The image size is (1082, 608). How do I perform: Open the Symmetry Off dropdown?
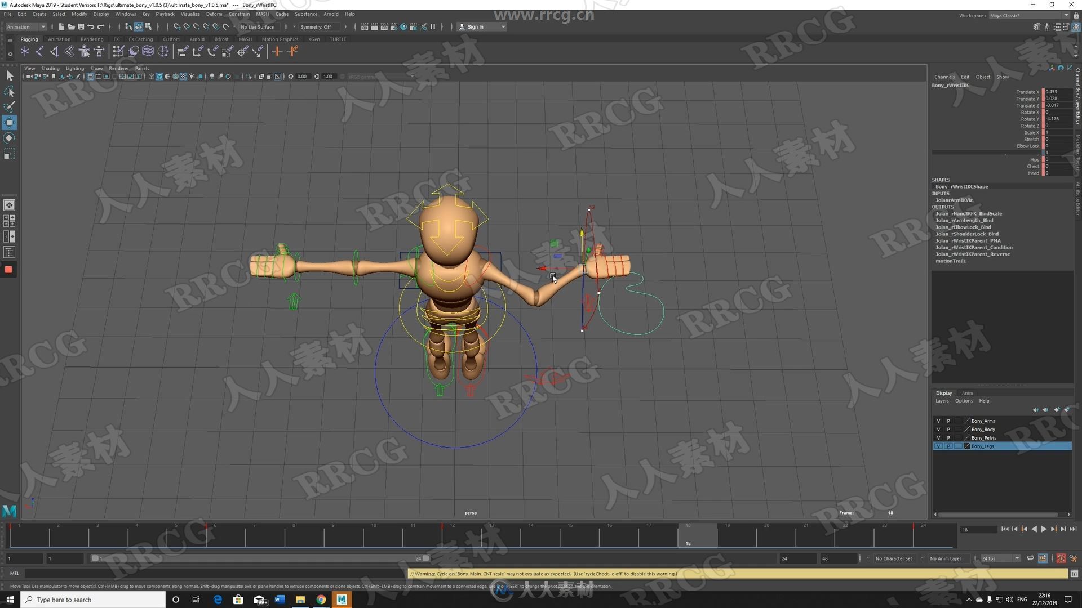[319, 26]
